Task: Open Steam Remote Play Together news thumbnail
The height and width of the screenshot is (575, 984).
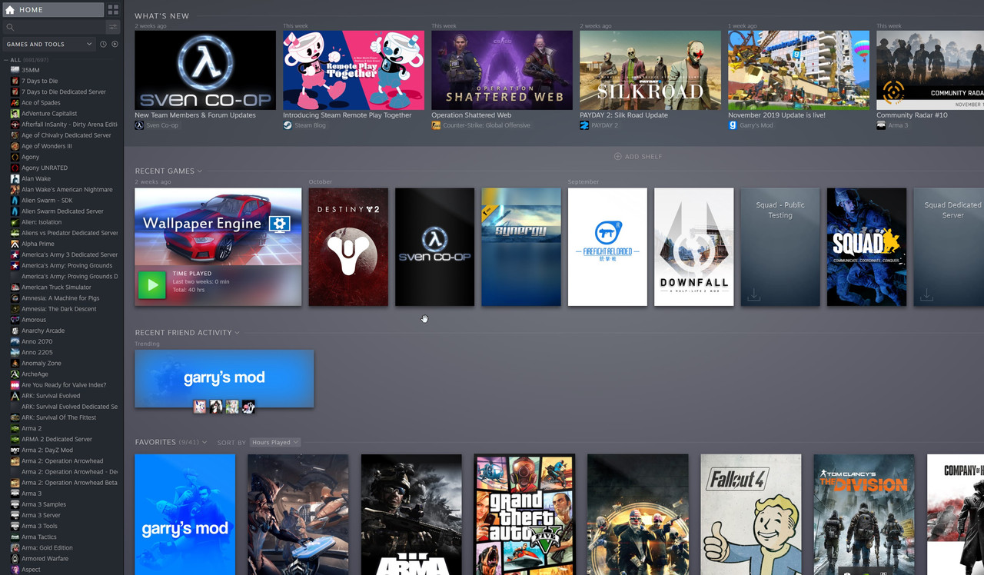Action: (354, 70)
